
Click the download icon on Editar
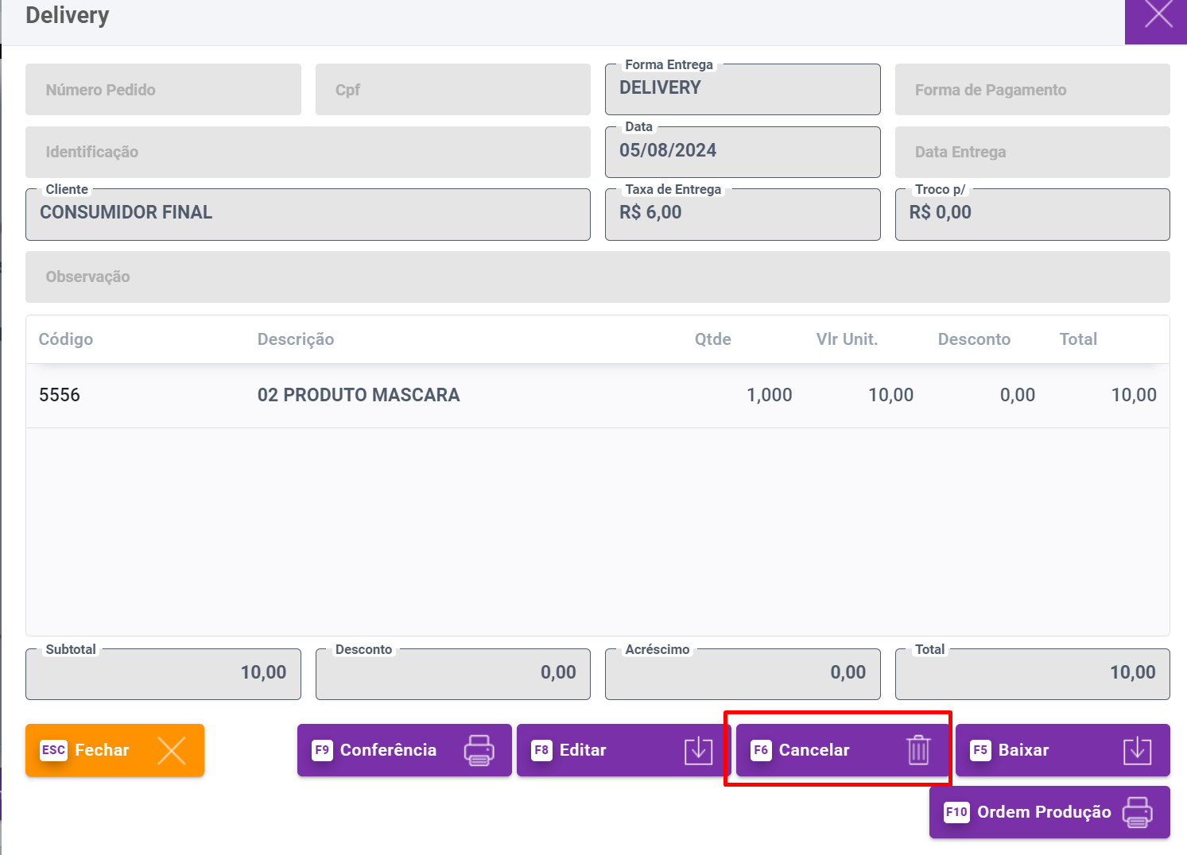698,750
